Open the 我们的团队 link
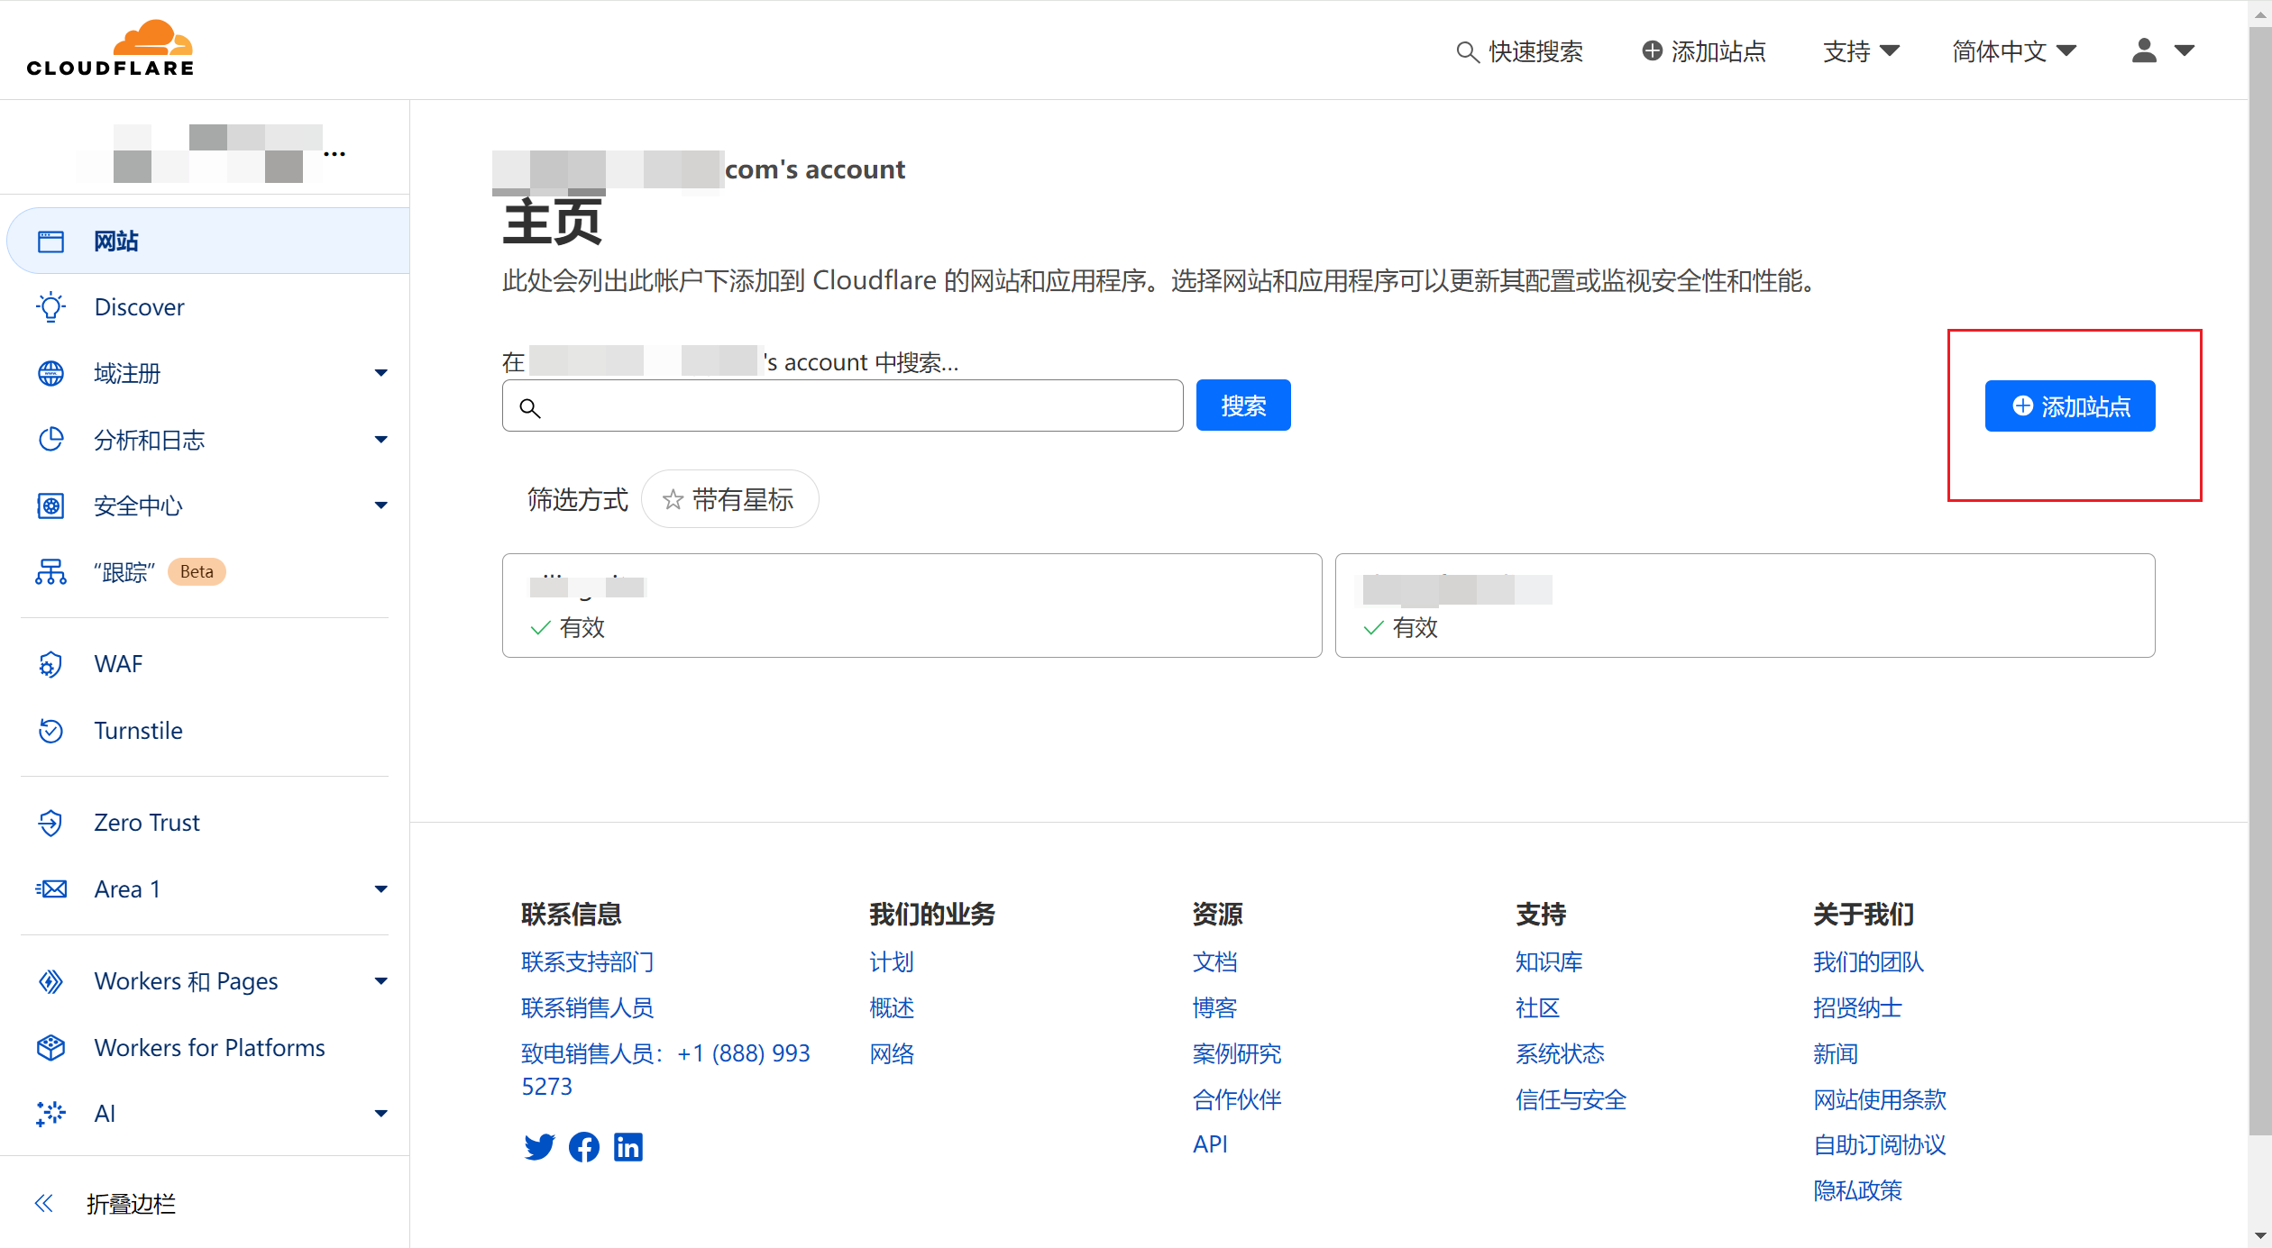This screenshot has height=1248, width=2272. 1868,961
